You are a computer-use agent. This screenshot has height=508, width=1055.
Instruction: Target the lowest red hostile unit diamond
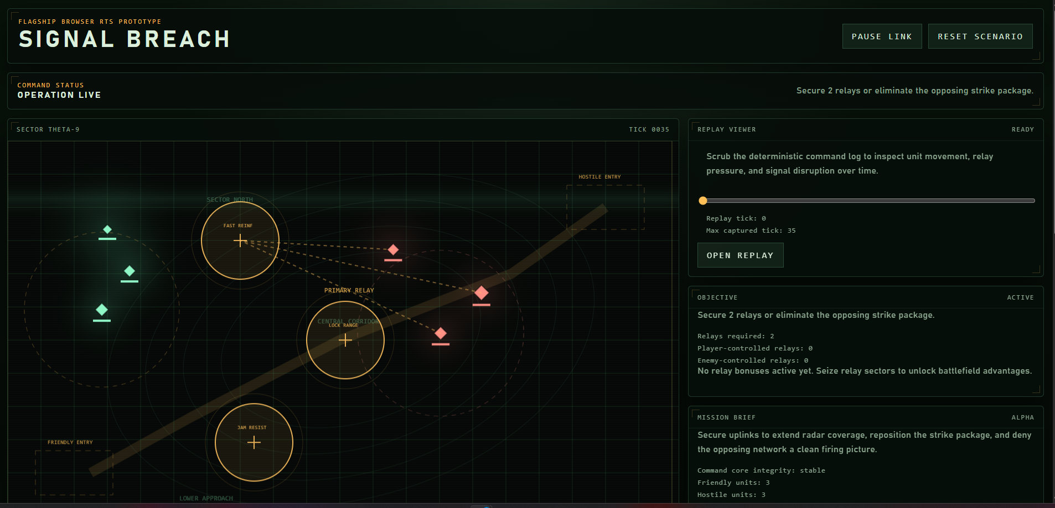(441, 333)
